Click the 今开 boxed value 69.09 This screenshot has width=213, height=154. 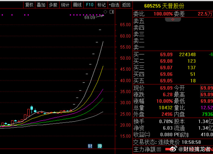pos(207,88)
